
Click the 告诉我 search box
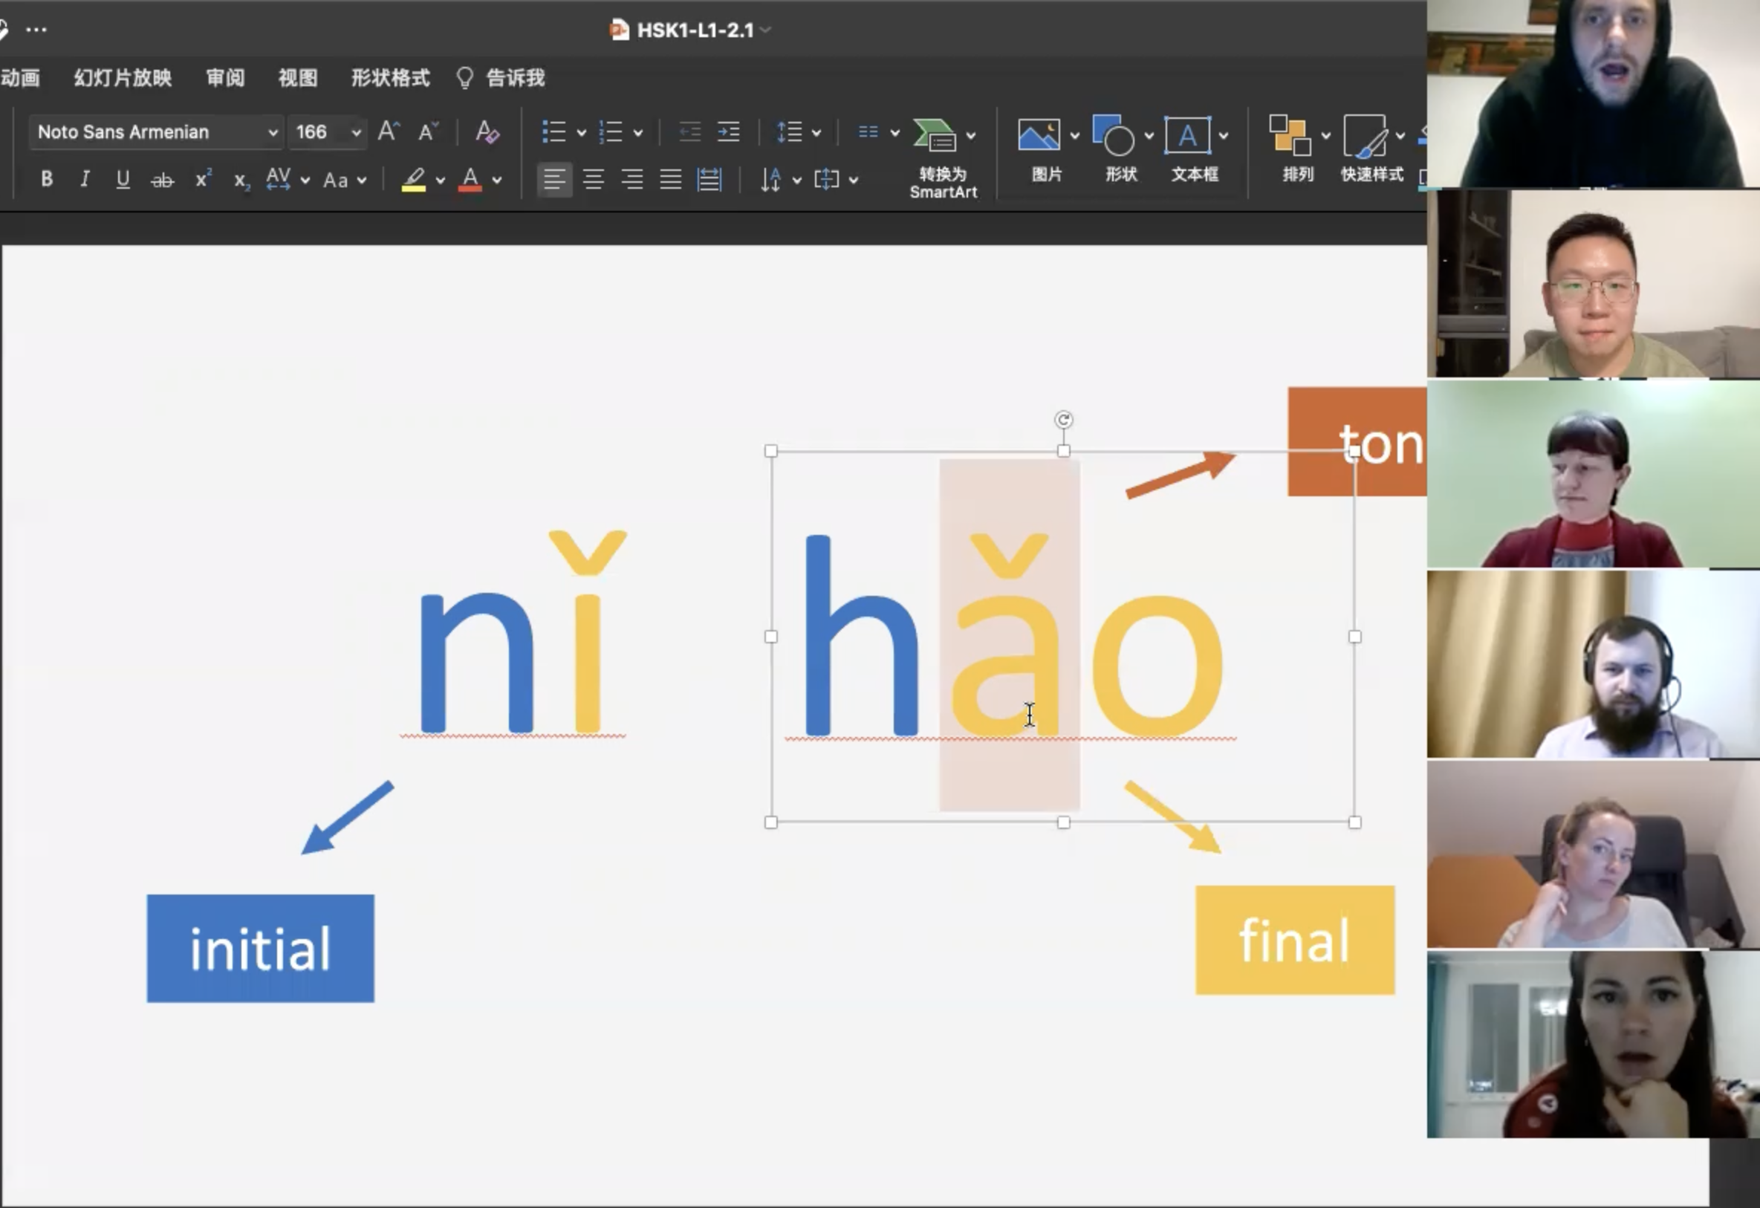pyautogui.click(x=514, y=77)
